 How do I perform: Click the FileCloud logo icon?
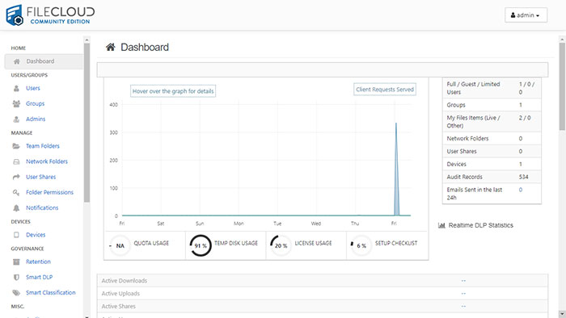(15, 15)
